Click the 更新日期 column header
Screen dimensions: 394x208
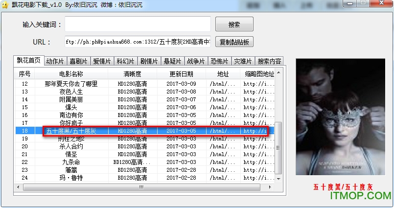[x=181, y=74]
